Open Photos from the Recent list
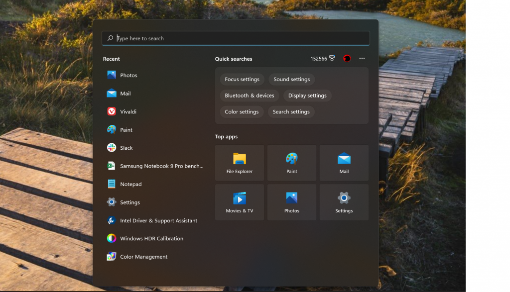The height and width of the screenshot is (292, 510). [x=128, y=75]
